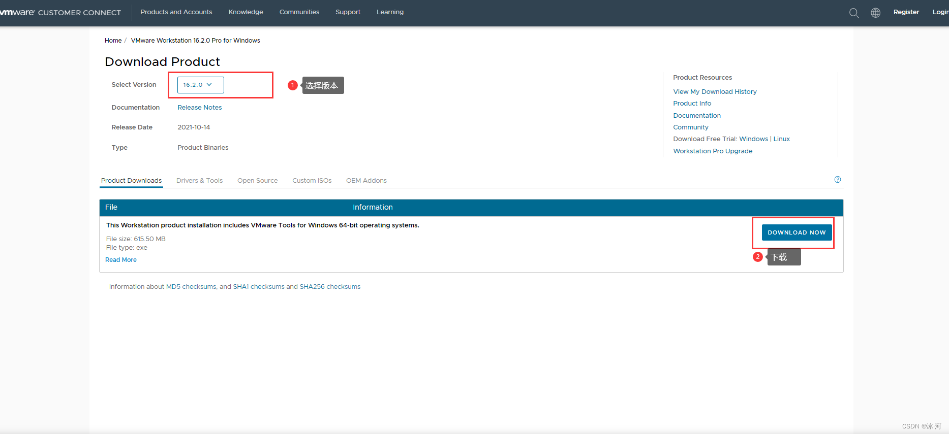Open the SHA256 checksums link
Viewport: 949px width, 434px height.
(x=330, y=287)
